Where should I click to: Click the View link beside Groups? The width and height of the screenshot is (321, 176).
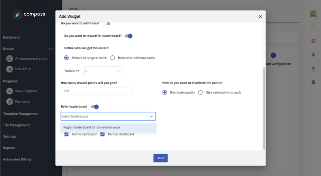pyautogui.click(x=51, y=48)
